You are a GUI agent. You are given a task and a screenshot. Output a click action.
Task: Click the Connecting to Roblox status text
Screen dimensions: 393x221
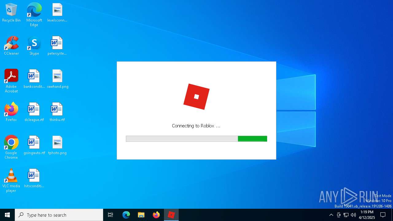(x=196, y=126)
